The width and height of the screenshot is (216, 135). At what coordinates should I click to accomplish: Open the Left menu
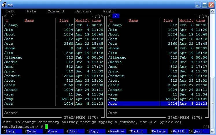pos(11,11)
